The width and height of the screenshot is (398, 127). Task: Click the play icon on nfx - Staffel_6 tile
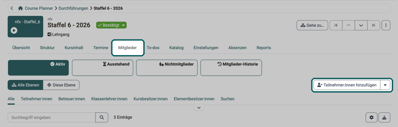[14, 30]
